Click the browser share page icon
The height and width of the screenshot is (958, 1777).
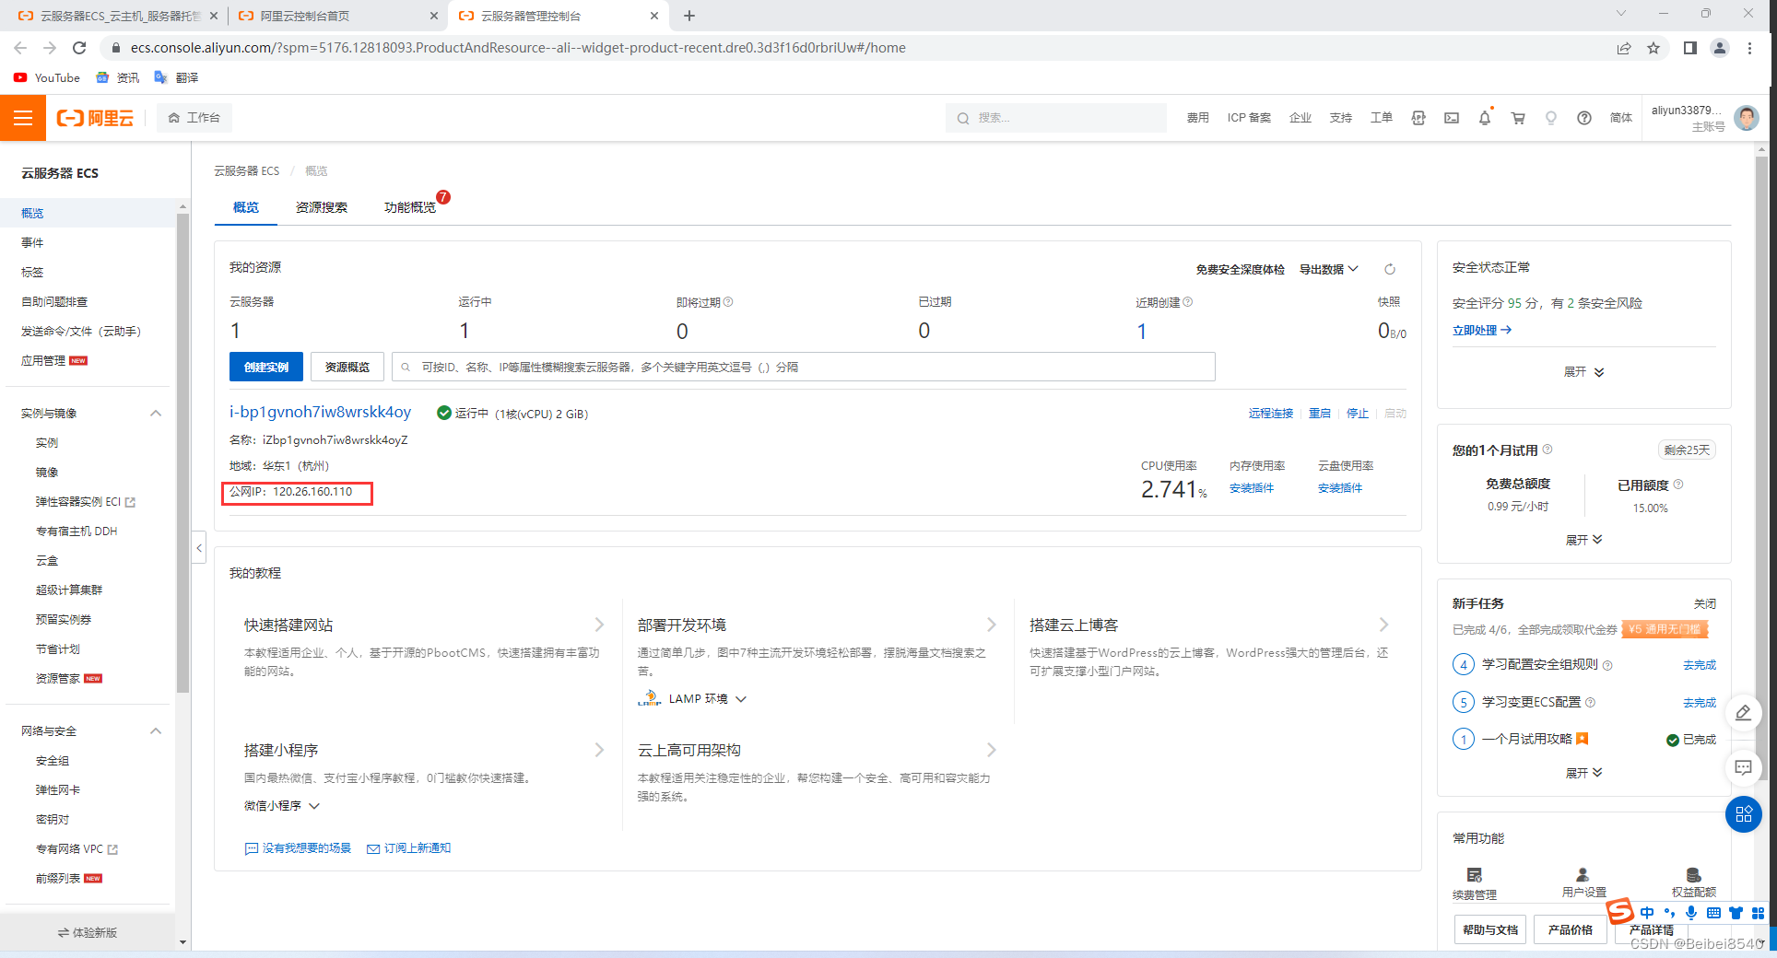pos(1624,48)
